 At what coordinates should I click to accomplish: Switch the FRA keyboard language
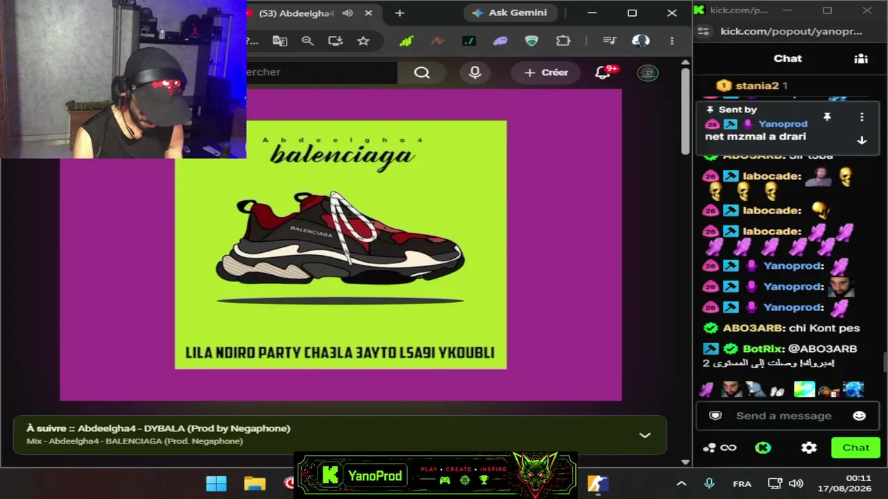pyautogui.click(x=742, y=484)
